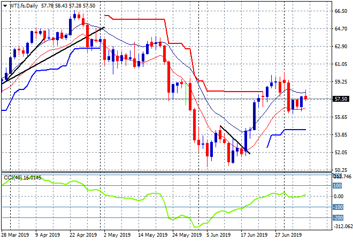Click the 24 May 2019 date label
Image resolution: width=353 pixels, height=241 pixels.
pos(187,235)
